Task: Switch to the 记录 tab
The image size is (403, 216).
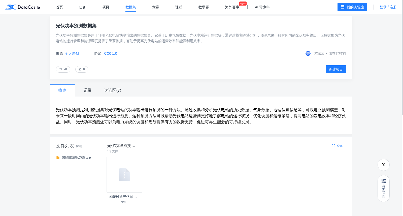Action: coord(87,90)
